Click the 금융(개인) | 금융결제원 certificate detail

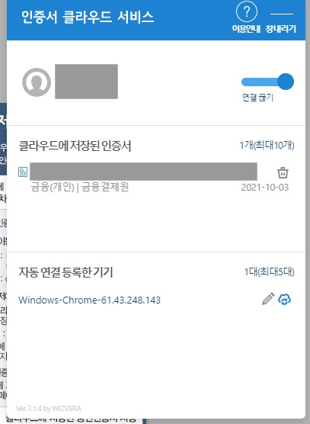coord(80,187)
